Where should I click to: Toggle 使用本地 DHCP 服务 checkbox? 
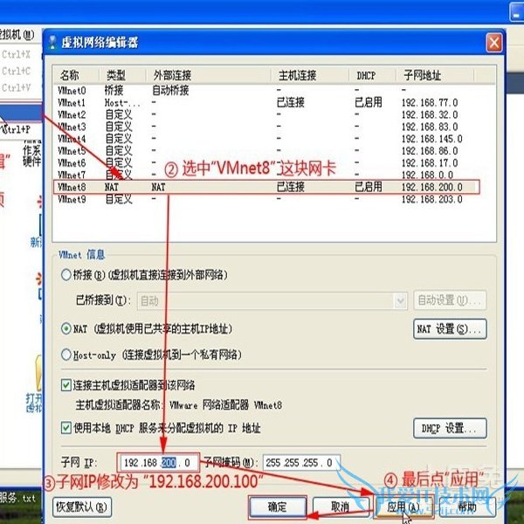pos(66,428)
